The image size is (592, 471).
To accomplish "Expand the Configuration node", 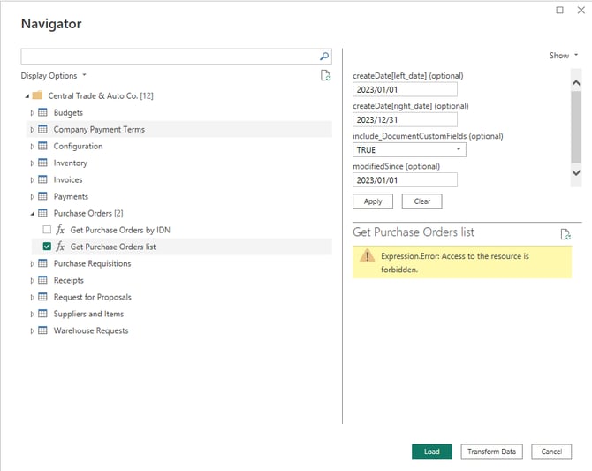I will pos(32,146).
